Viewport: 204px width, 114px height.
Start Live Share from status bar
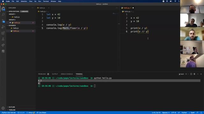point(41,113)
